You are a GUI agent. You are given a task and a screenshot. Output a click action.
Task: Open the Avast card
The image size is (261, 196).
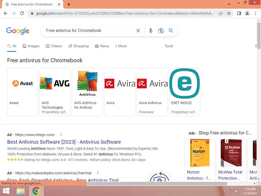coord(23,92)
